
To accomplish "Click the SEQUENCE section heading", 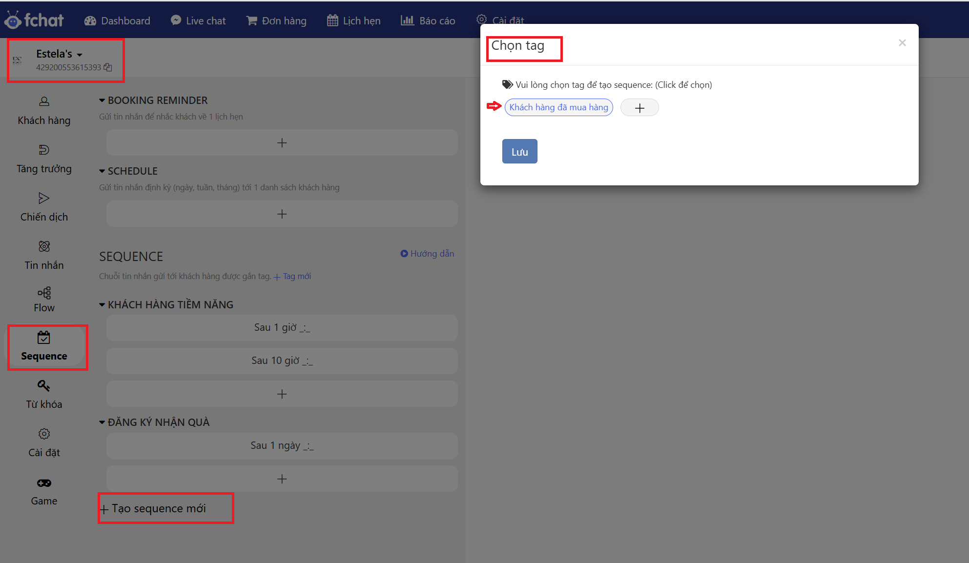I will [131, 257].
